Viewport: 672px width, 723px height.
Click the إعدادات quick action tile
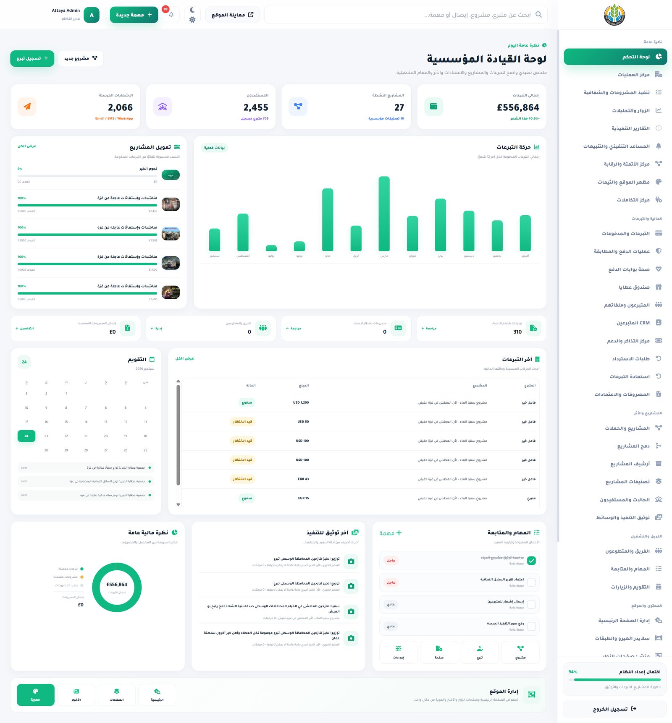click(x=398, y=652)
